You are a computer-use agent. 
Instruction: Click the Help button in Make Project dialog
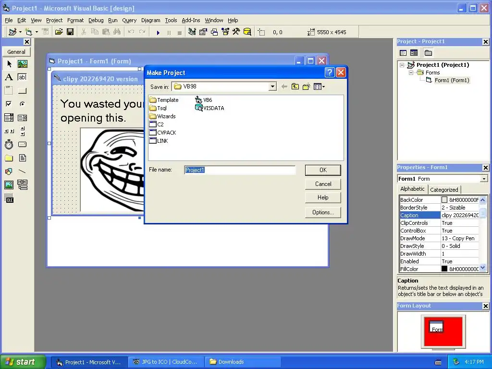point(323,197)
